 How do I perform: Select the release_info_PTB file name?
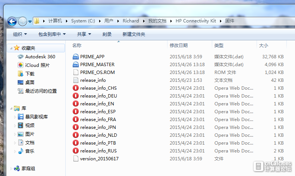[x=98, y=143]
